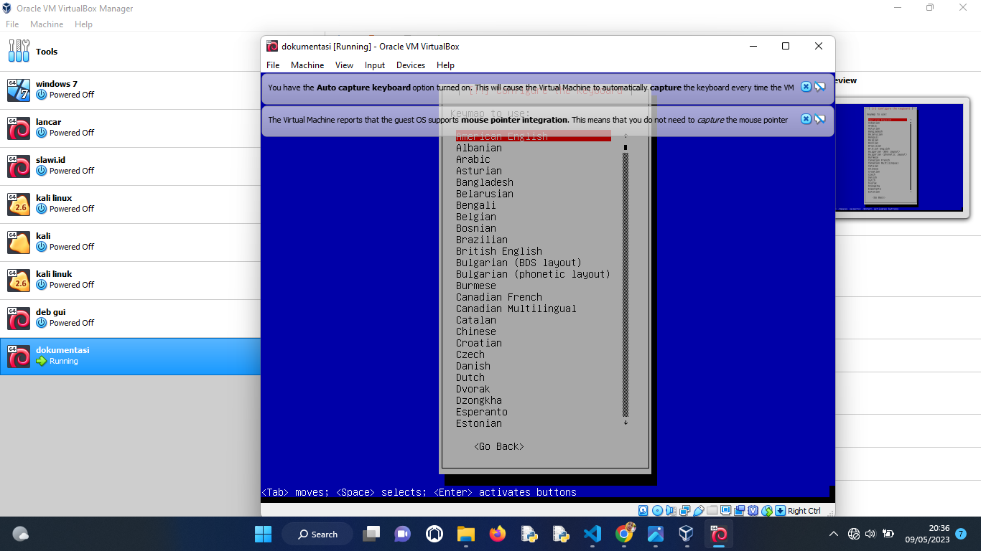Open Machine menu in dokumentasi VM window

tap(307, 65)
